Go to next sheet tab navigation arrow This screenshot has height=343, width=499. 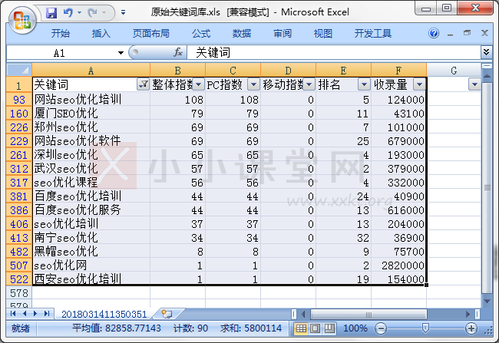35,313
